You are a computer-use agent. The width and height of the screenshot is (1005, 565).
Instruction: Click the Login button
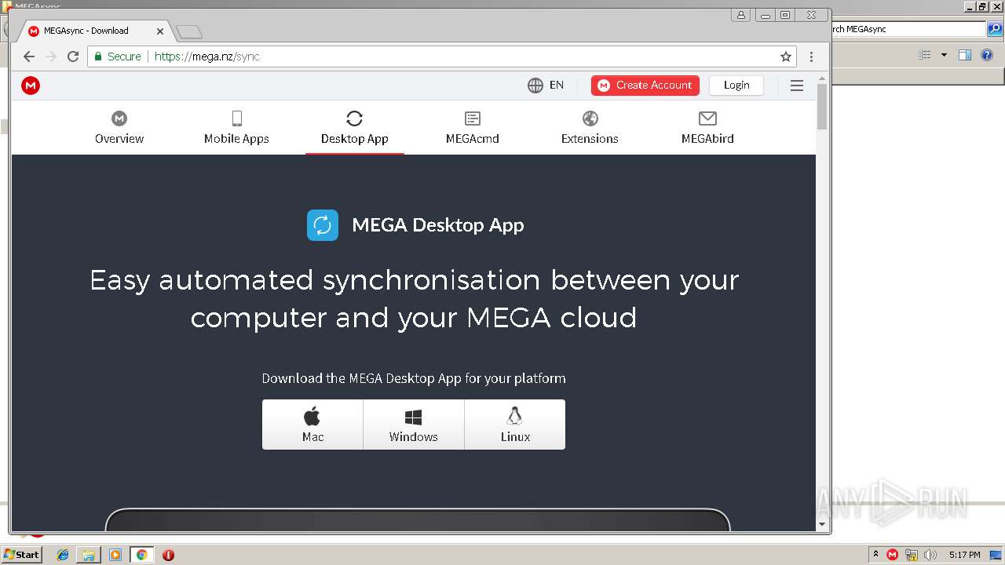(x=736, y=86)
